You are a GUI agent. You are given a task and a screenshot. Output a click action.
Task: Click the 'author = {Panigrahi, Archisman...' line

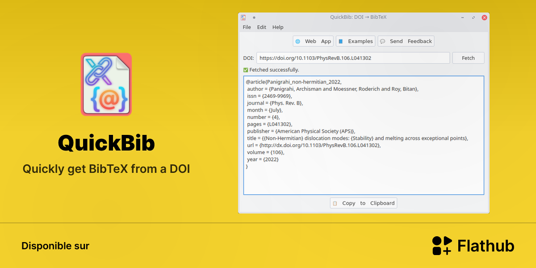(x=333, y=89)
